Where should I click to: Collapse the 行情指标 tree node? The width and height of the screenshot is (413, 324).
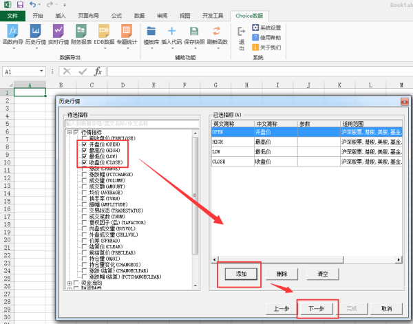point(70,132)
